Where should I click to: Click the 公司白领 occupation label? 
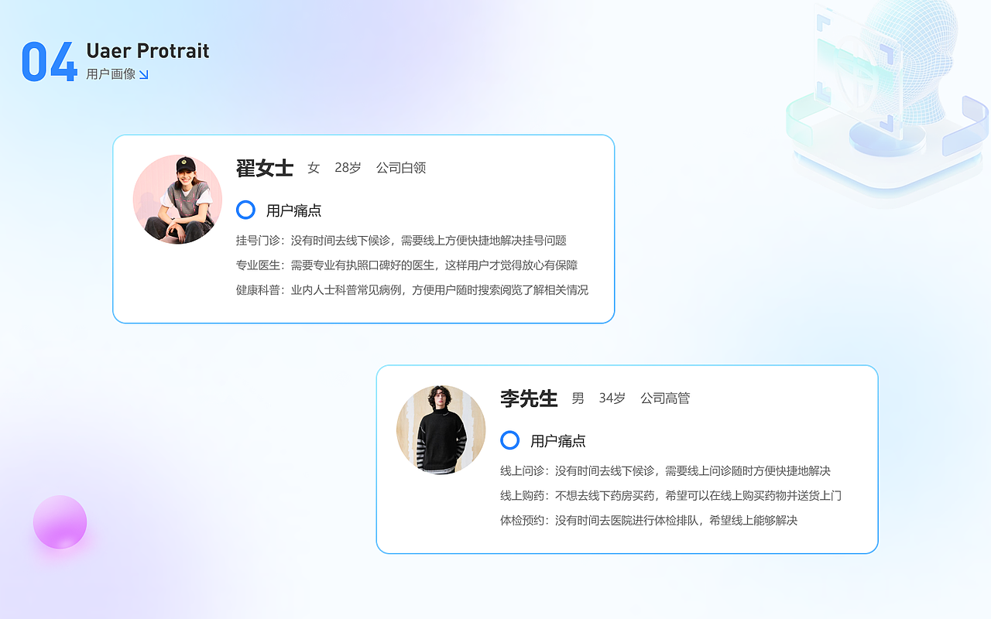pyautogui.click(x=401, y=168)
